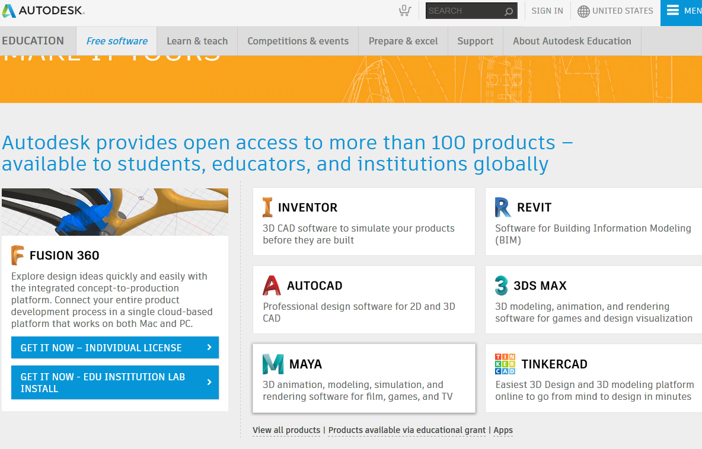This screenshot has height=449, width=702.
Task: Click the Maya product icon
Action: 273,364
